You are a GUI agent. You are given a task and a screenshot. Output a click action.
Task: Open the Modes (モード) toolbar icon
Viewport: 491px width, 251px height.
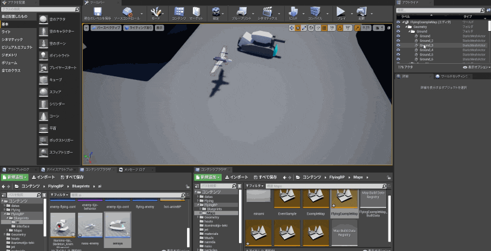click(x=156, y=14)
